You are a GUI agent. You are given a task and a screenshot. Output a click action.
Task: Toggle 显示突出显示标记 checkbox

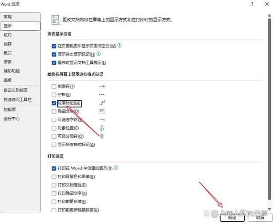click(x=54, y=54)
